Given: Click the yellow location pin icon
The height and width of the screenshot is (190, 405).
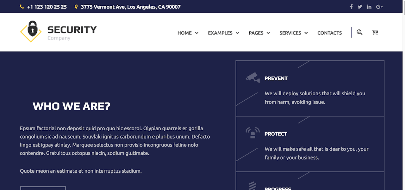Looking at the screenshot, I should [x=76, y=7].
